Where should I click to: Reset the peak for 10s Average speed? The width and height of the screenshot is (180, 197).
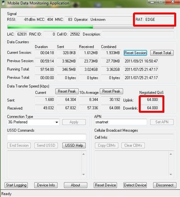pos(111,91)
